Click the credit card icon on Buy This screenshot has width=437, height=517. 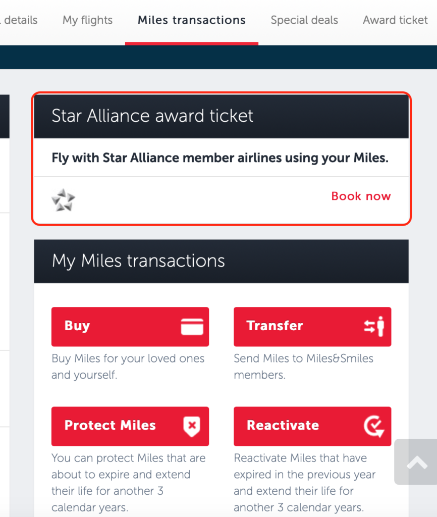pos(192,327)
